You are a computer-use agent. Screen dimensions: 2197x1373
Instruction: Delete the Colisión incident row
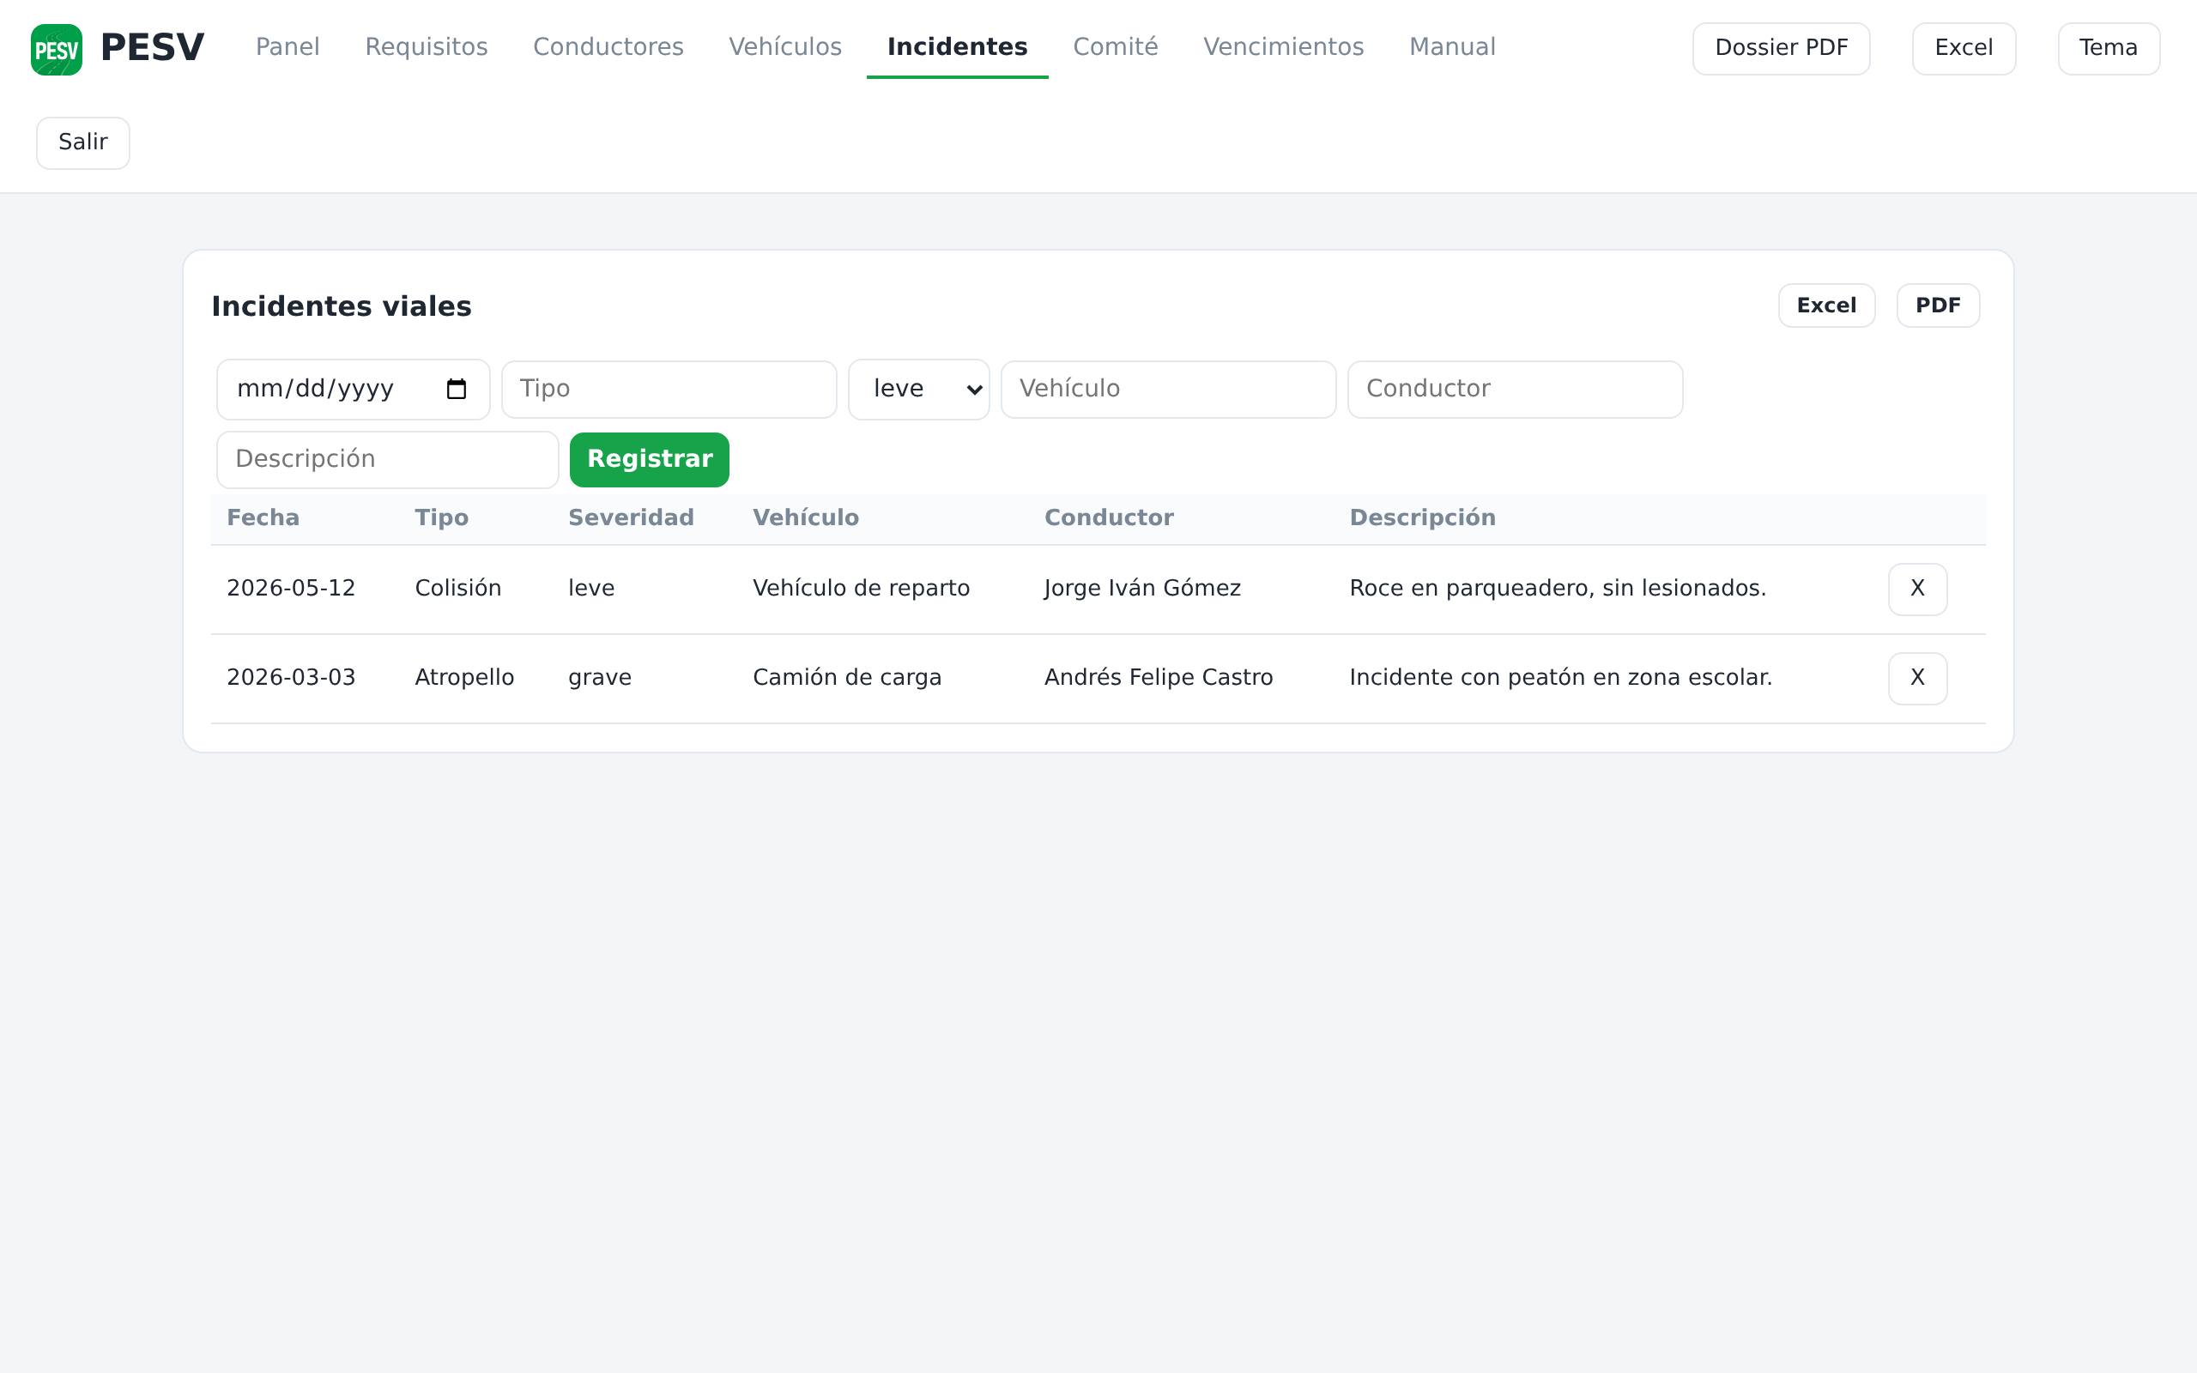1917,589
